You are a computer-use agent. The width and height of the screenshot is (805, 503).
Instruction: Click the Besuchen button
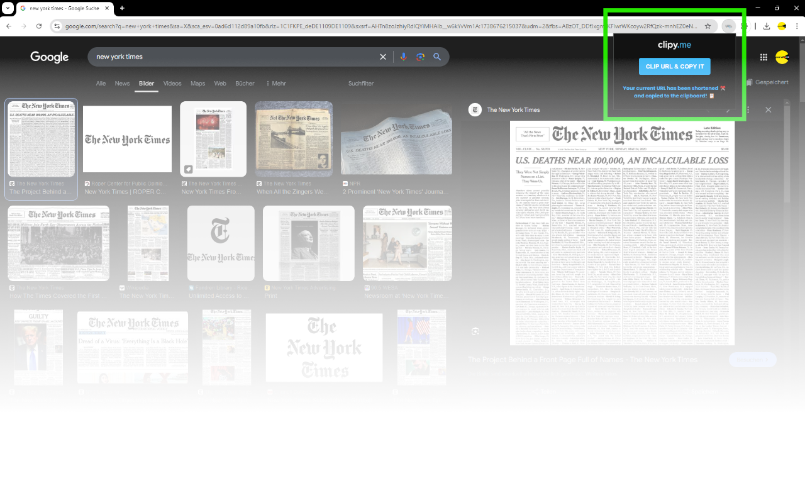pyautogui.click(x=753, y=360)
